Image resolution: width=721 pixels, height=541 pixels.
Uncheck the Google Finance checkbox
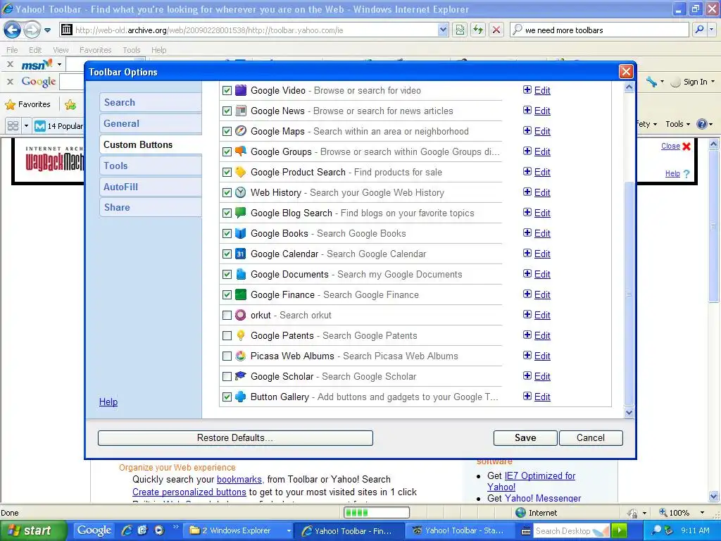(227, 294)
